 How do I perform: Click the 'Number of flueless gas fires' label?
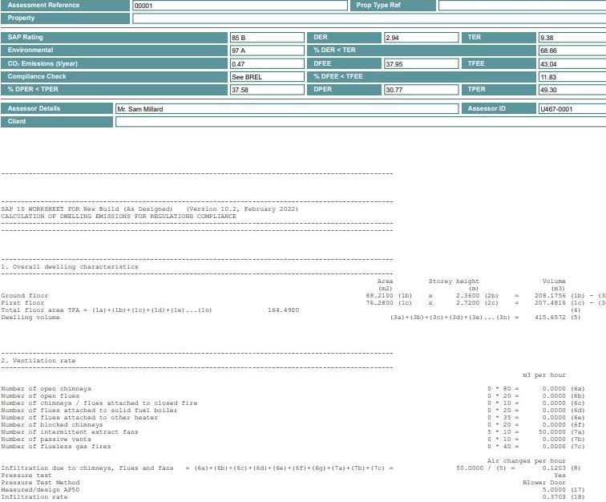point(56,447)
